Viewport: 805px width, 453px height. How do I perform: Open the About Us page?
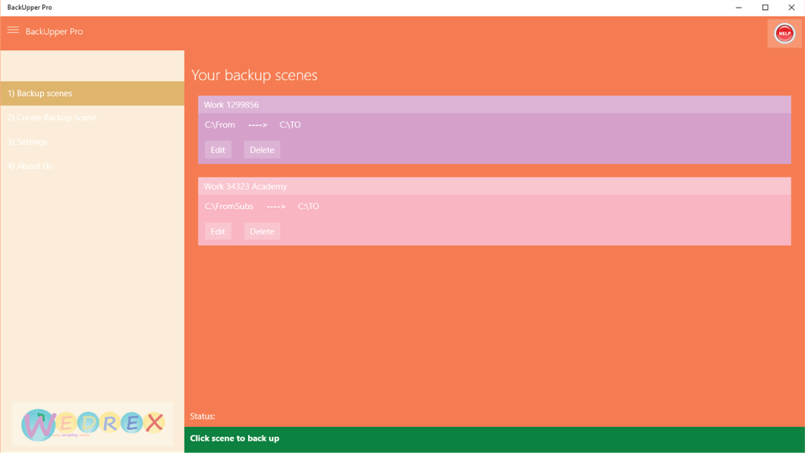coord(30,166)
